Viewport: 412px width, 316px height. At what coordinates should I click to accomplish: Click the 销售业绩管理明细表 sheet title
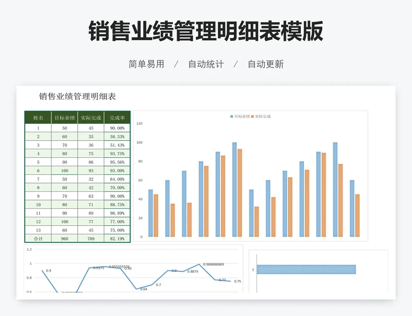(x=78, y=96)
